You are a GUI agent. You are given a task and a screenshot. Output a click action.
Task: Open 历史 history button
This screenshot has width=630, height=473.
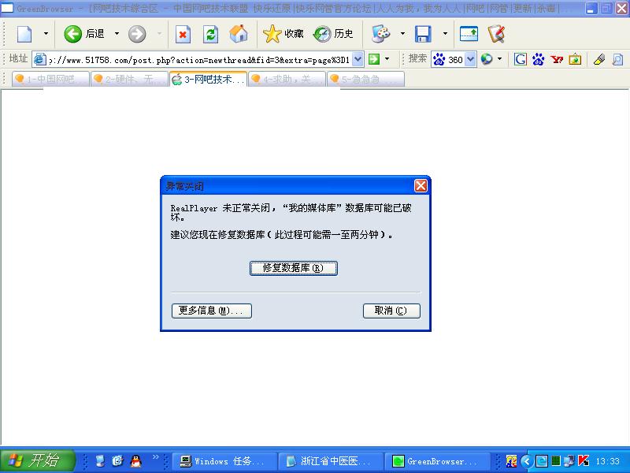coord(333,34)
